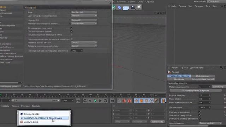Open the insert copied object dropdown
Viewport: 226px width, 127px height.
(84, 46)
